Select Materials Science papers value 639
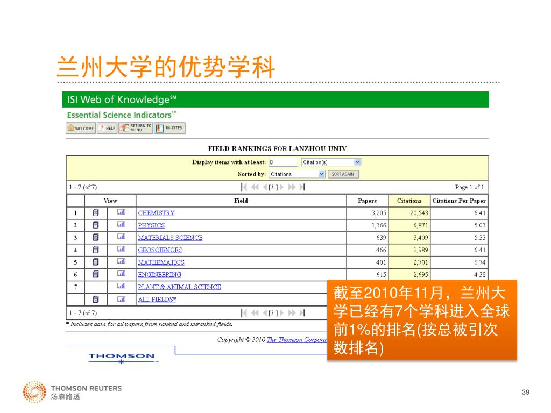The height and width of the screenshot is (413, 551). click(382, 237)
